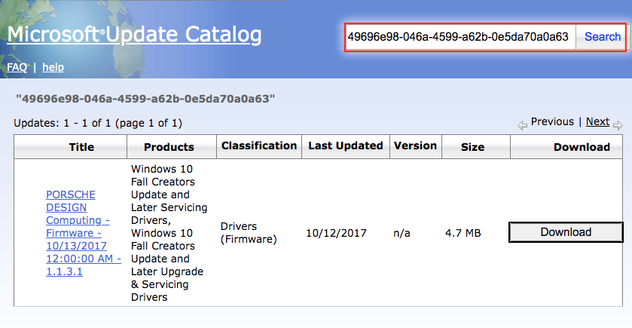Image resolution: width=632 pixels, height=328 pixels.
Task: Click the right arrow icon beside Next
Action: coord(618,125)
